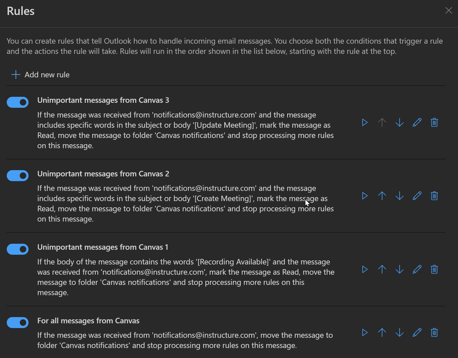The width and height of the screenshot is (458, 358).
Task: Edit the 'Unimportant messages from Canvas 3' rule
Action: coord(417,122)
